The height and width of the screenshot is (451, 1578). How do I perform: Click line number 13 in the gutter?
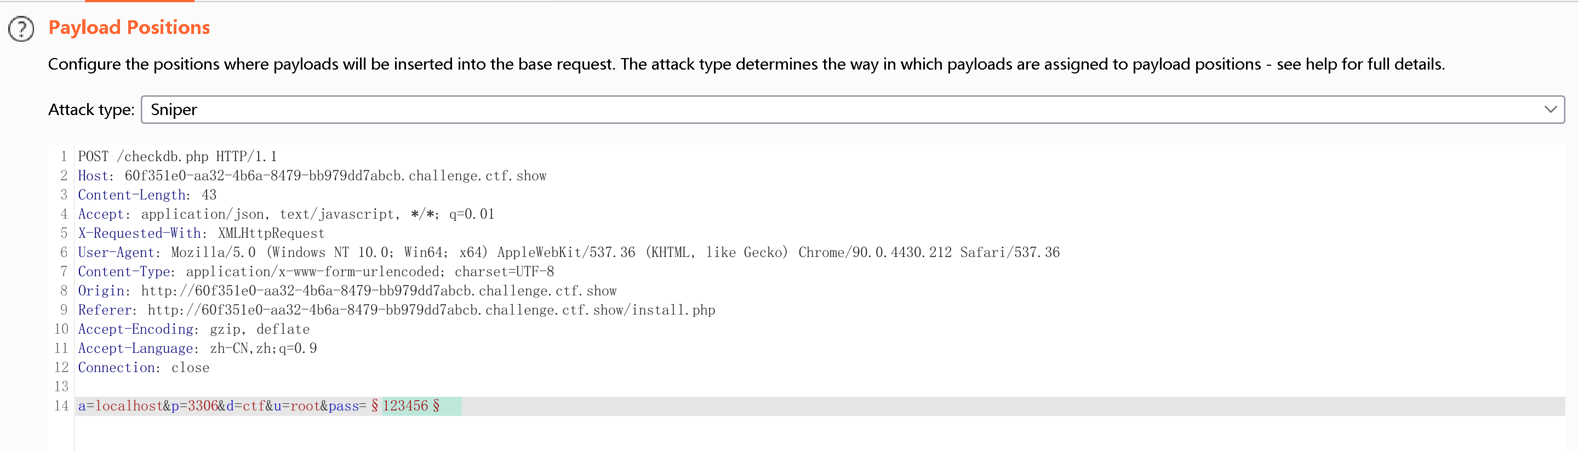pyautogui.click(x=61, y=387)
